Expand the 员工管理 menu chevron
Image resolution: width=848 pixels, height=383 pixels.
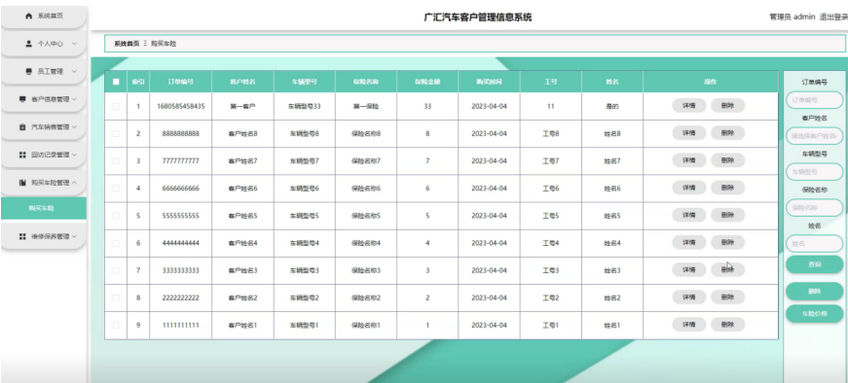pos(74,71)
